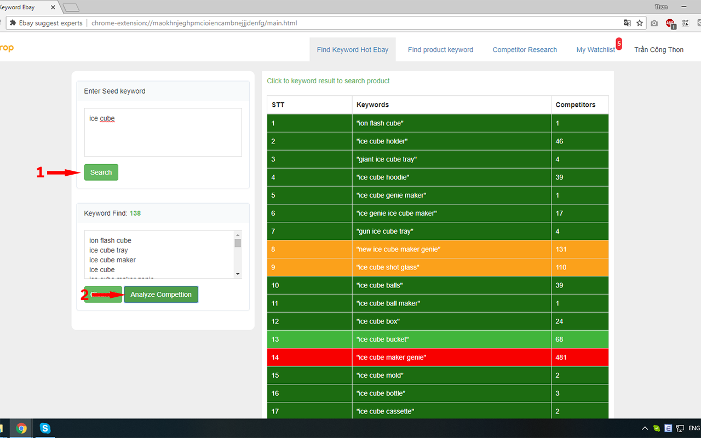Click the Google Translate icon in address bar

pos(628,23)
